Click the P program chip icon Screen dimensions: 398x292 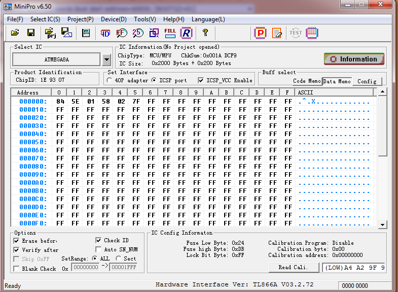pos(260,33)
